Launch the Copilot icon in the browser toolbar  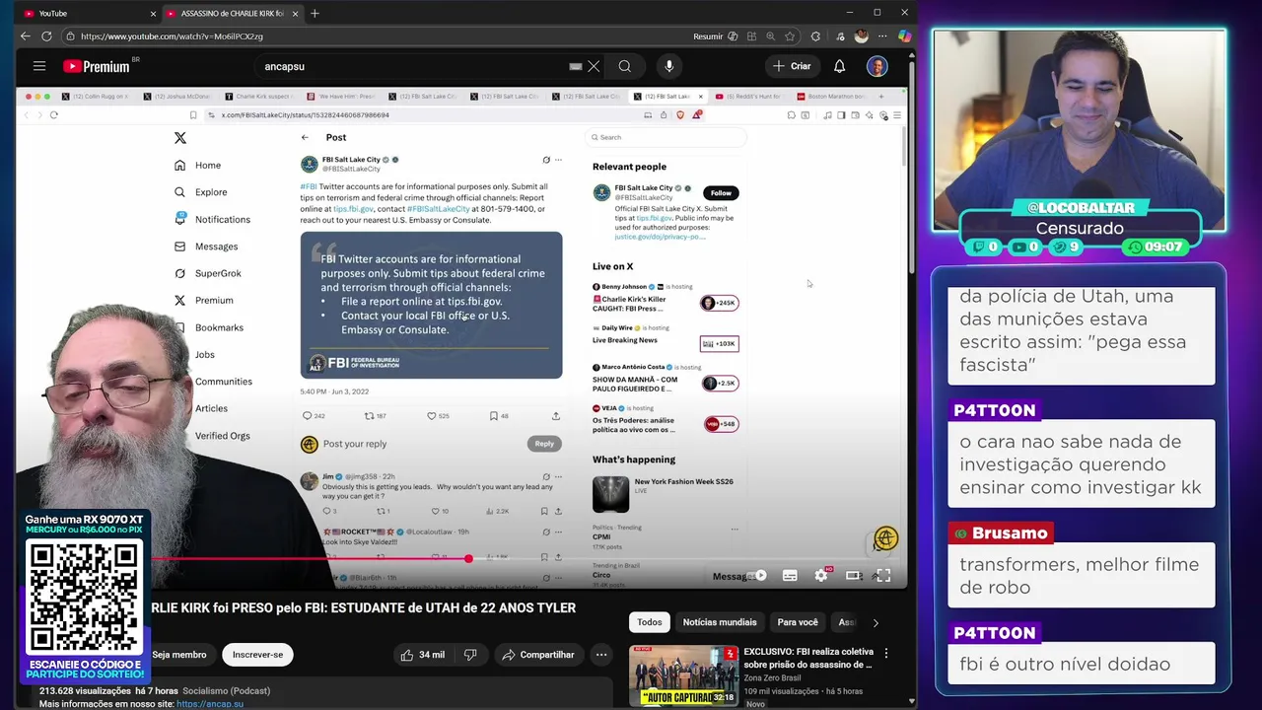tap(904, 36)
